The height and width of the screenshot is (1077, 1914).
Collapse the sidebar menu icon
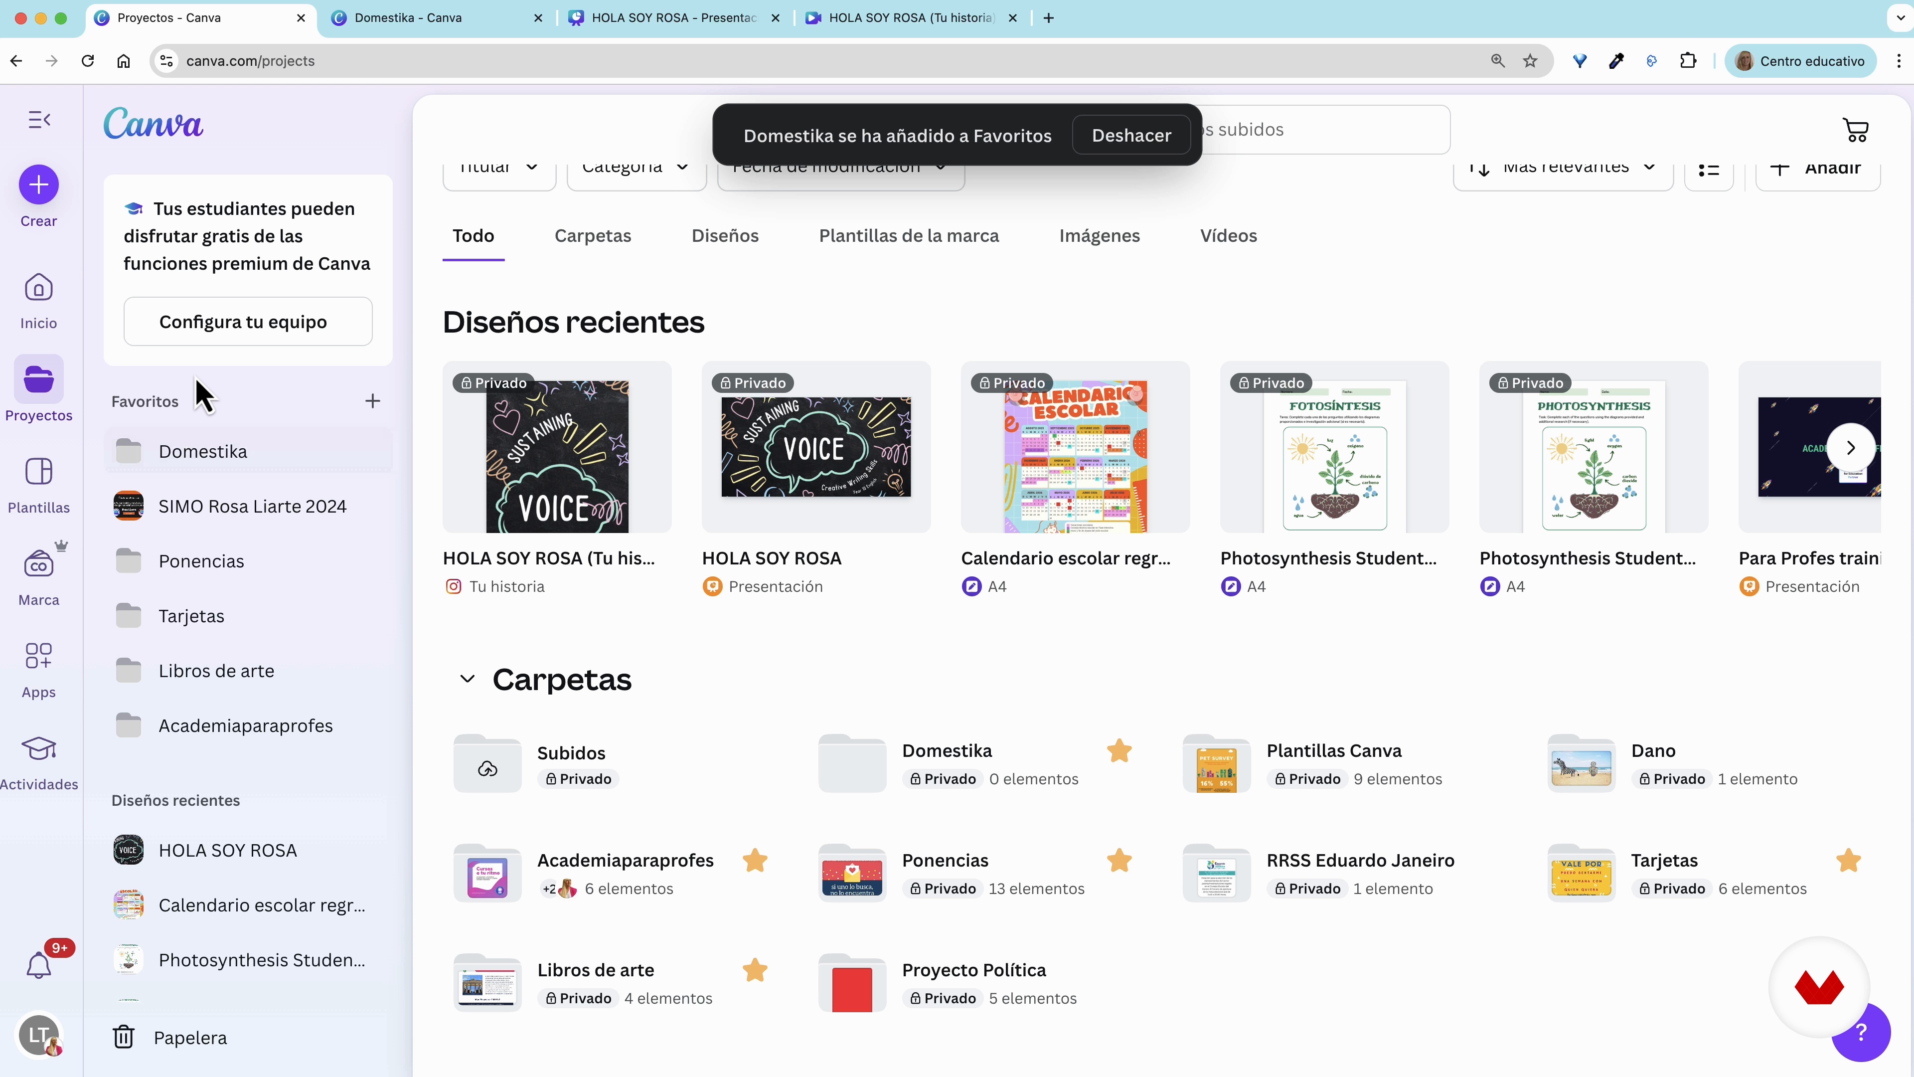[39, 120]
